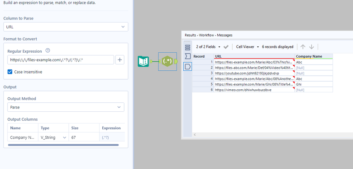
Task: Select row number 3 in results
Action: 203,73
